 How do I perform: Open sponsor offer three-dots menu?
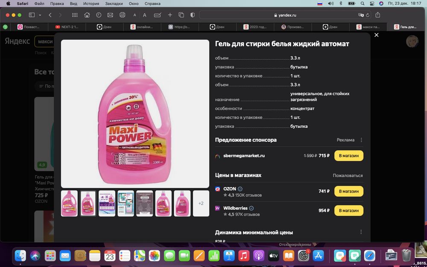coord(361,140)
